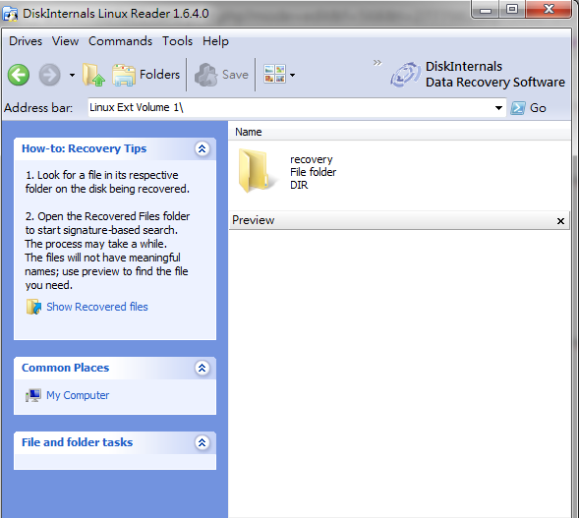Expand the Address bar dropdown list

(498, 108)
